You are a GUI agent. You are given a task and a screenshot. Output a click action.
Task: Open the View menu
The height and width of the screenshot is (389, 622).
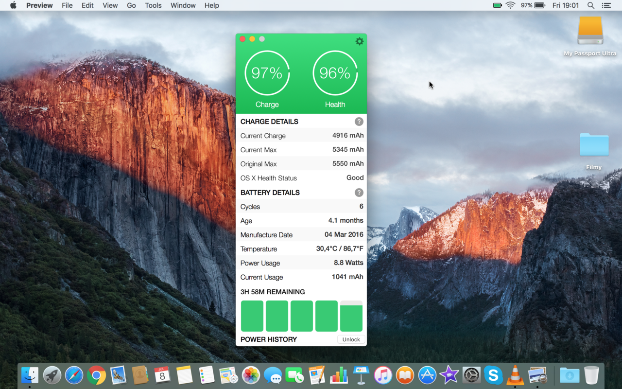point(110,5)
